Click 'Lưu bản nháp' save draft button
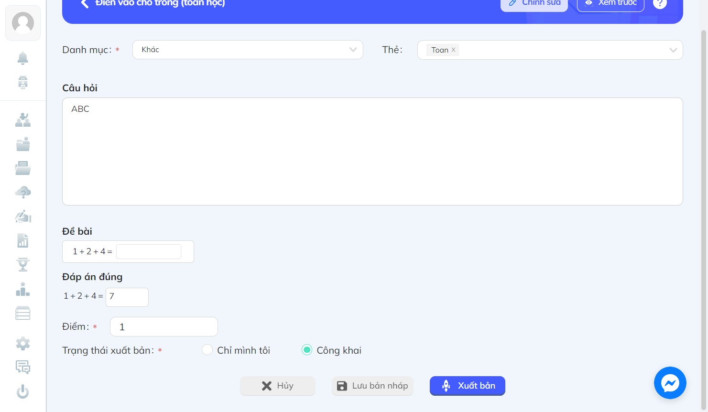The height and width of the screenshot is (412, 708). coord(373,386)
